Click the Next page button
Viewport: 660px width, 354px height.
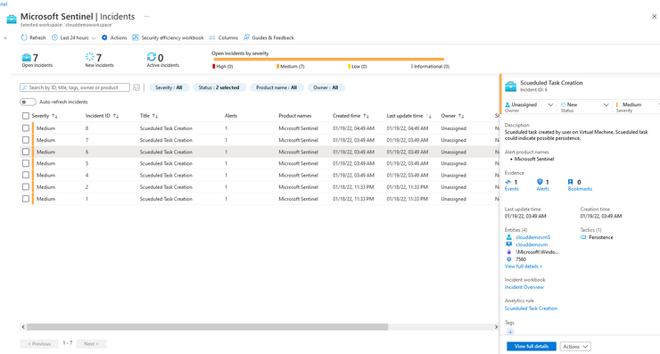[91, 344]
